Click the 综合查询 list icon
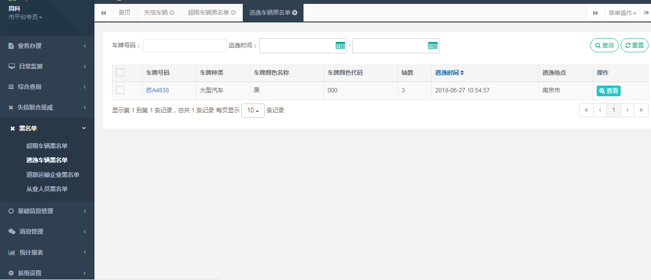651x280 pixels. point(11,87)
